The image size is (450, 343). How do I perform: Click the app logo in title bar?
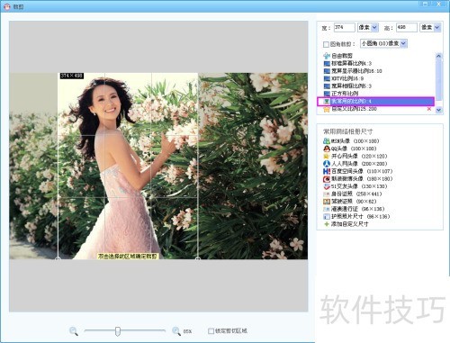pos(7,6)
